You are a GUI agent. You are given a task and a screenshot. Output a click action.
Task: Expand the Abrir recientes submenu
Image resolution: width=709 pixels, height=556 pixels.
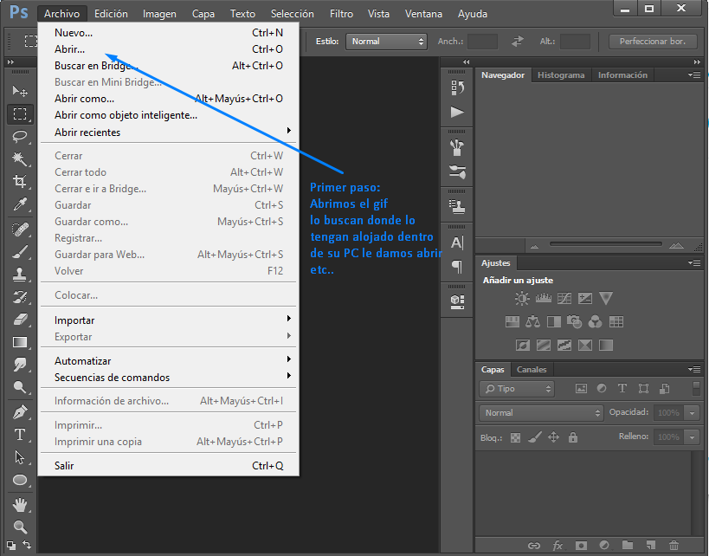coord(168,133)
